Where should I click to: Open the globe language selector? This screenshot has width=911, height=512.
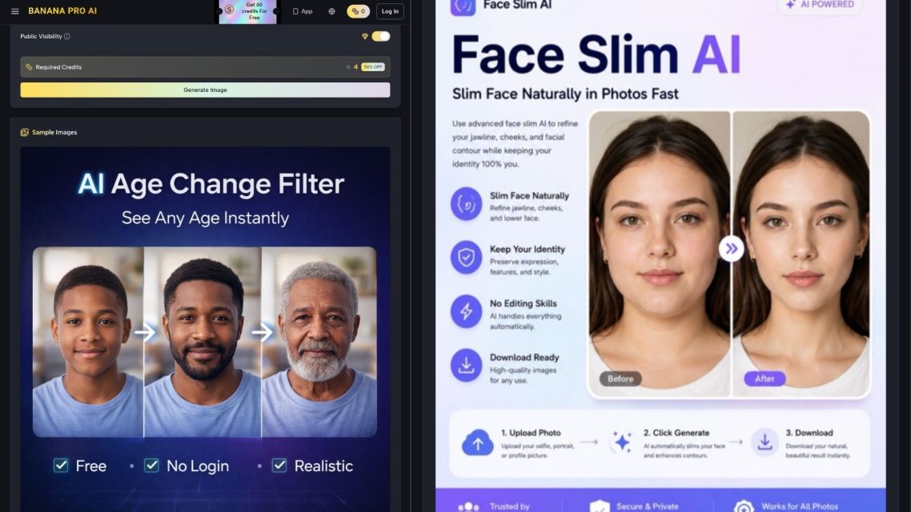[x=331, y=11]
